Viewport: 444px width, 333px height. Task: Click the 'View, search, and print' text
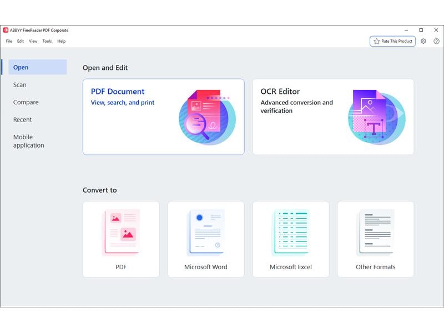coord(123,103)
